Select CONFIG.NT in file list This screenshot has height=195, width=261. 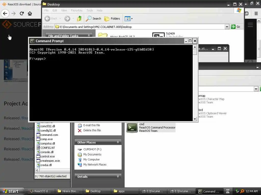46,148
